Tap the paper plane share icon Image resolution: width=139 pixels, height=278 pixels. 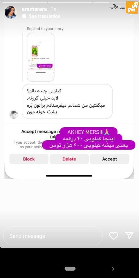point(129,235)
